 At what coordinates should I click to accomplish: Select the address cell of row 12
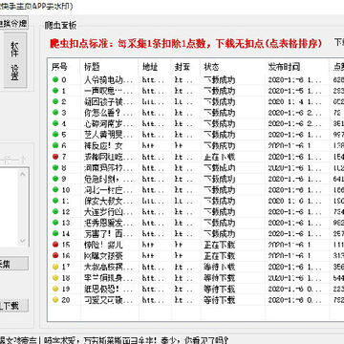click(153, 211)
